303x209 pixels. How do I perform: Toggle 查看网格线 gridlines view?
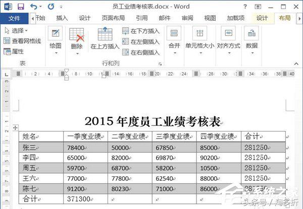pyautogui.click(x=22, y=41)
